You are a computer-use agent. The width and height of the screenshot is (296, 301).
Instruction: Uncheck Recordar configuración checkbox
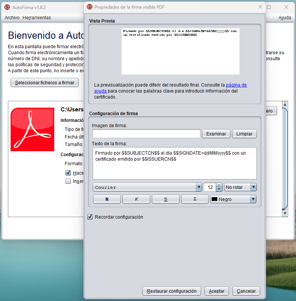point(90,217)
